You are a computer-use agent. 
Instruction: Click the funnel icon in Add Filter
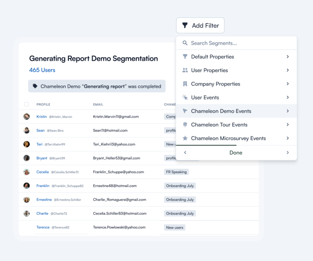point(185,26)
